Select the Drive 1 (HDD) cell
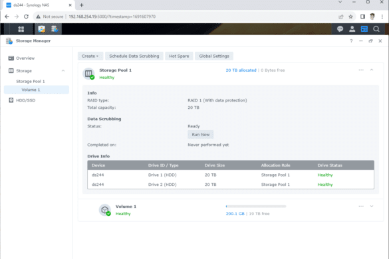 coord(162,175)
